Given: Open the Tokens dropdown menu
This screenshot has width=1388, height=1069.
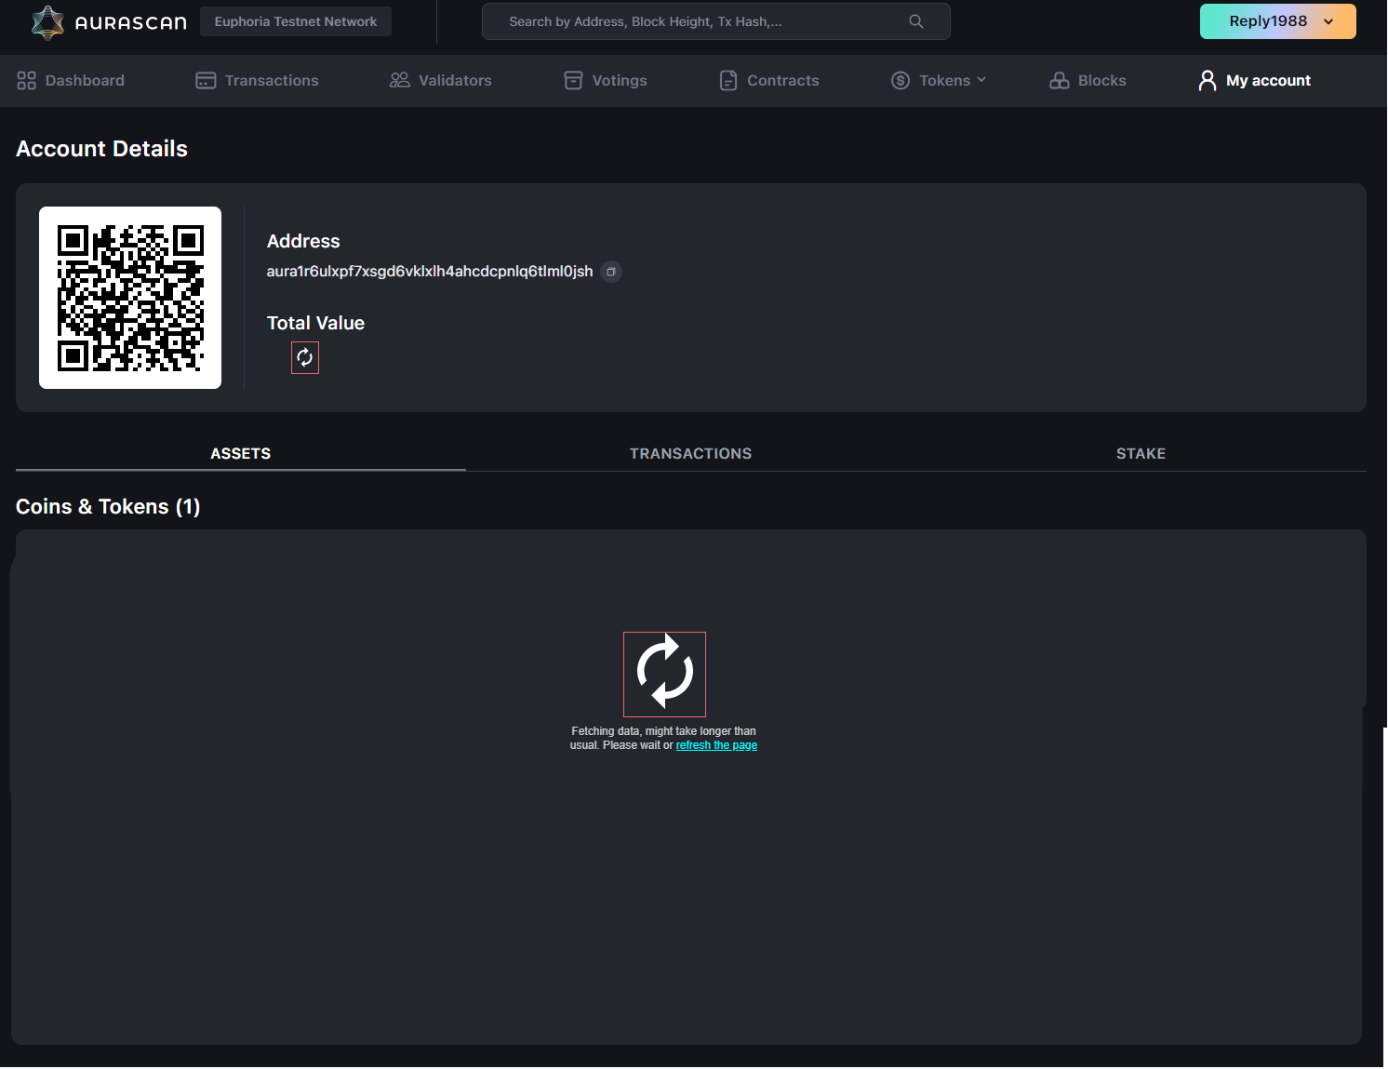Looking at the screenshot, I should click(x=941, y=80).
